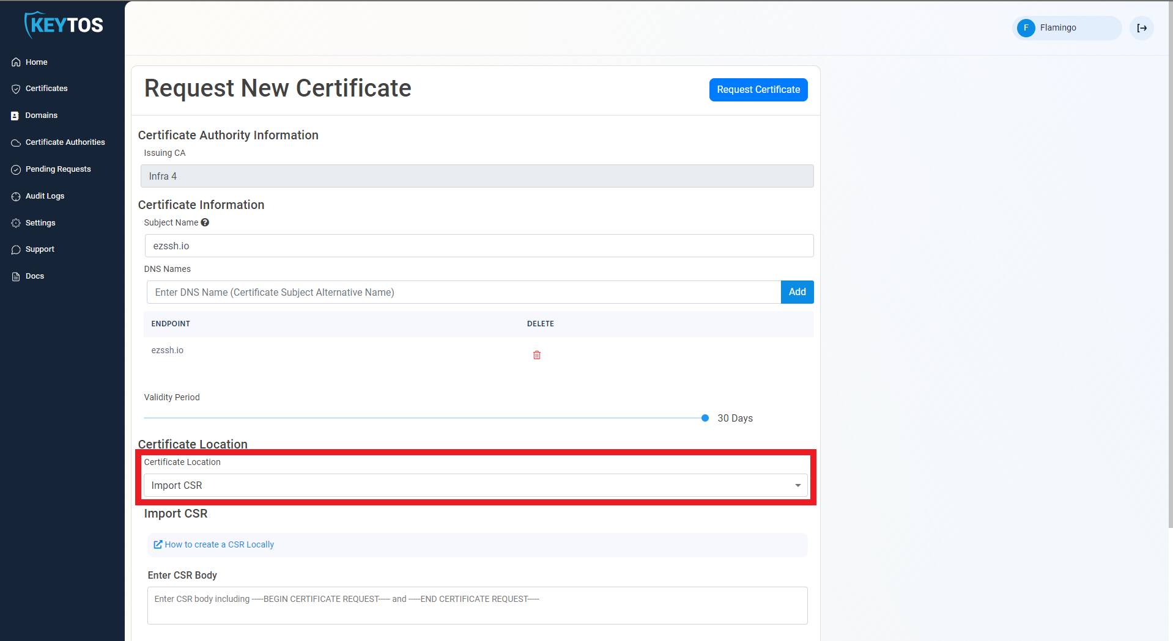Click the Flamingo account name
The height and width of the screenshot is (641, 1173).
coord(1058,28)
